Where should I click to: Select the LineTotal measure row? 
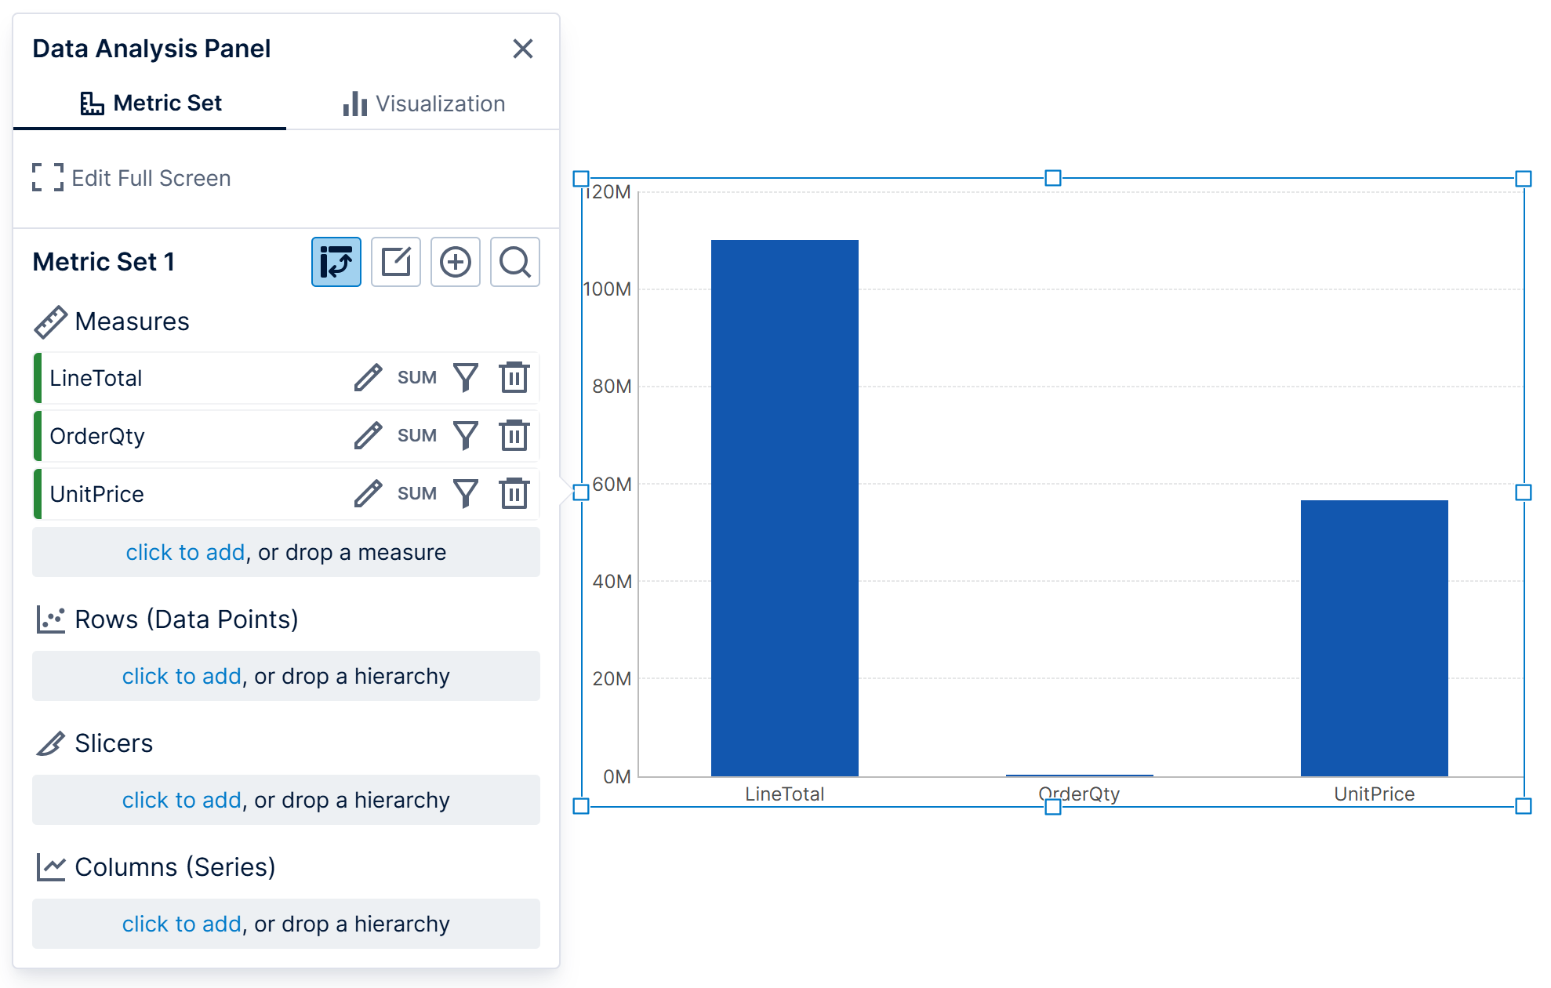tap(286, 378)
